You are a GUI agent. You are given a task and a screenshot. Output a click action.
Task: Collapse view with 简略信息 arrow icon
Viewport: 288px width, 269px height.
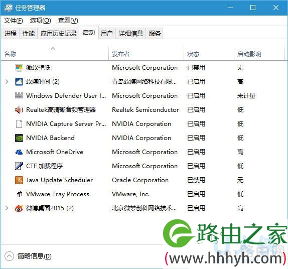9,256
